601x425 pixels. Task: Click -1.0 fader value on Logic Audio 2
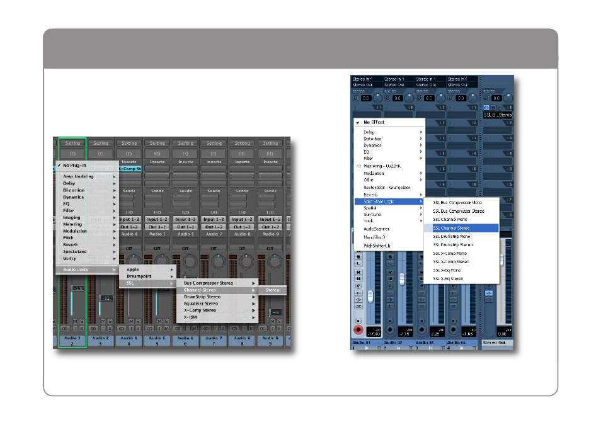[78, 288]
